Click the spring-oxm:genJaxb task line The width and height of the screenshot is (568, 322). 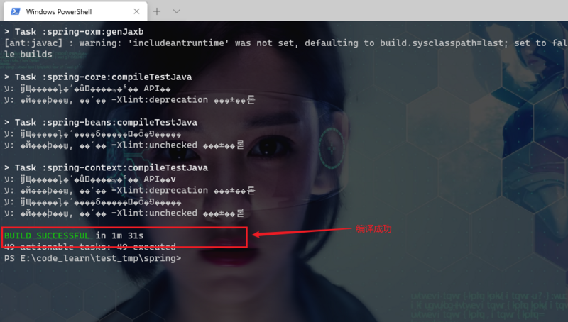(x=74, y=32)
